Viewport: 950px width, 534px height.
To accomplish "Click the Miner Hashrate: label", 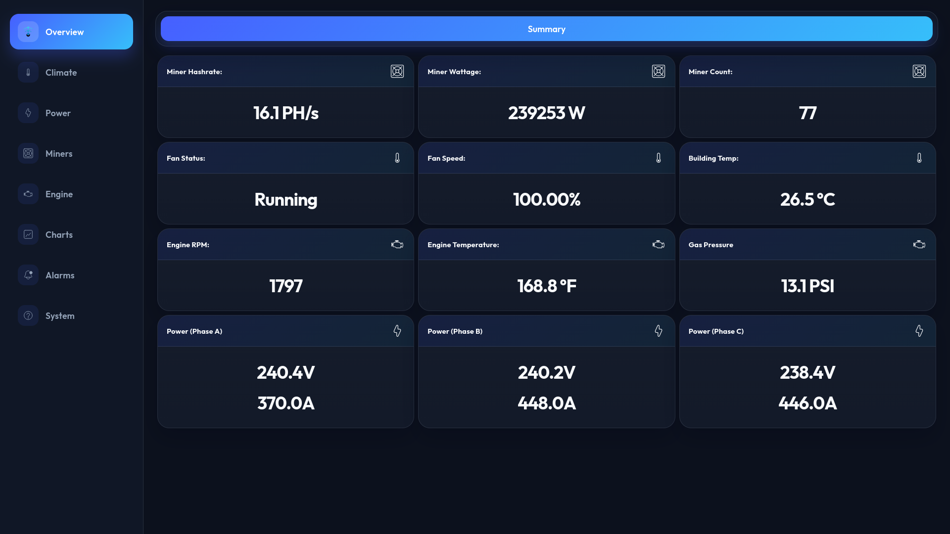I will [x=194, y=72].
